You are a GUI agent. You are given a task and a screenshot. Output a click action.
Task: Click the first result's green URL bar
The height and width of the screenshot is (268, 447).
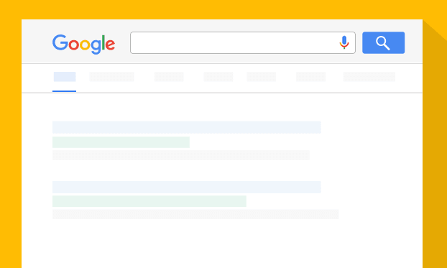pos(121,142)
